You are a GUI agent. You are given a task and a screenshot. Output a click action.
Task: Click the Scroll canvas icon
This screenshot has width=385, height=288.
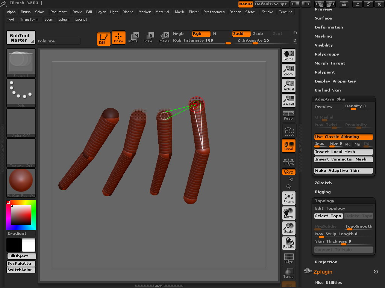288,55
